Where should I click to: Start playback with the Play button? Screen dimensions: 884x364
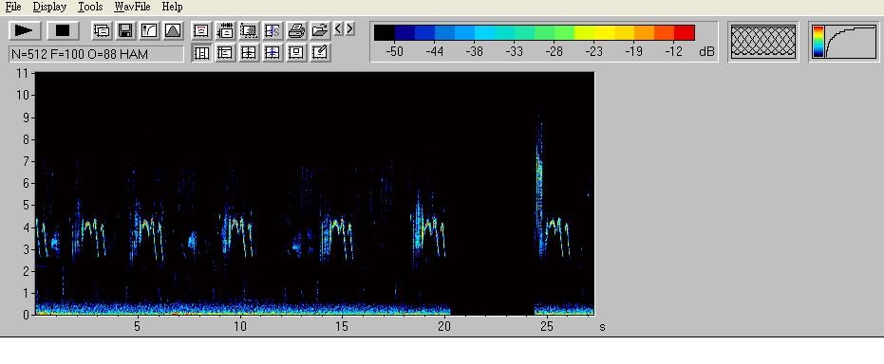(25, 30)
